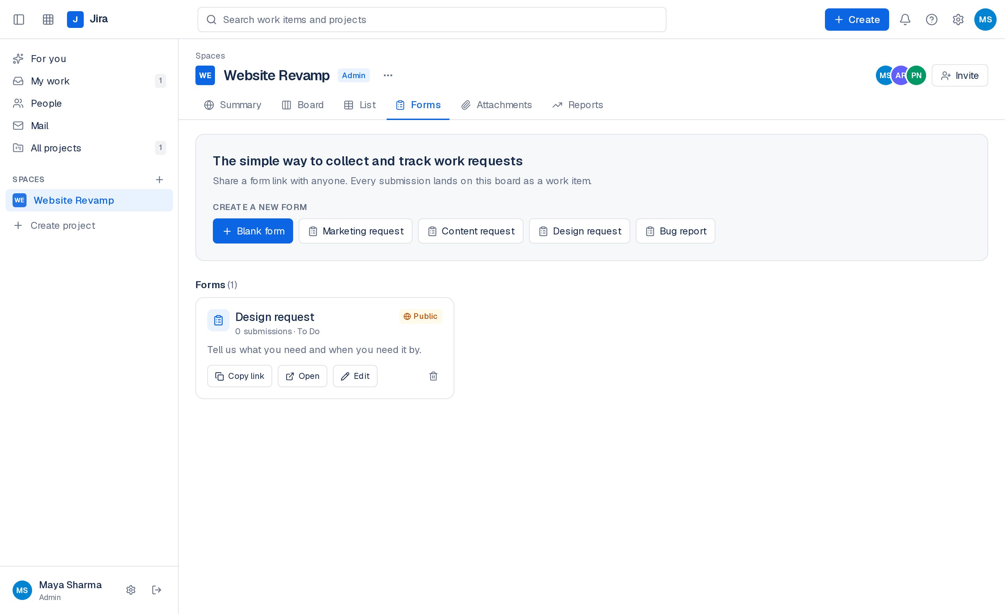Click the WE space icon in the header

[205, 75]
